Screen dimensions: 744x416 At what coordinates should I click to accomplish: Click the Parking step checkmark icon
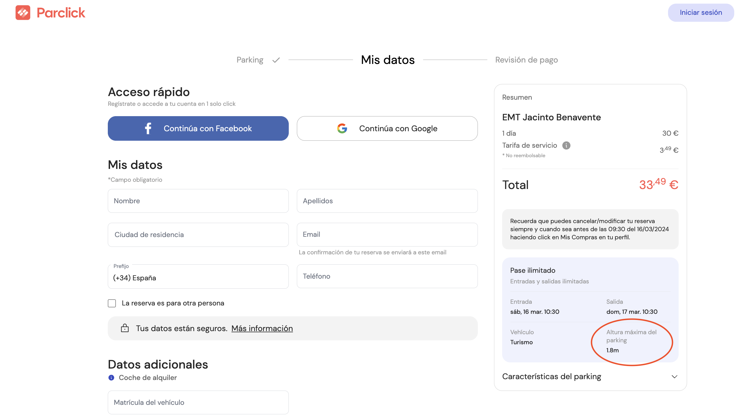coord(276,60)
